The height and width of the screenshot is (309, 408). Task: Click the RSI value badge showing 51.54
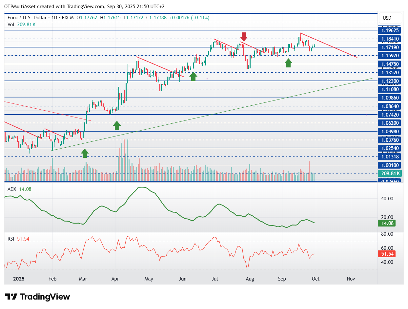point(386,253)
